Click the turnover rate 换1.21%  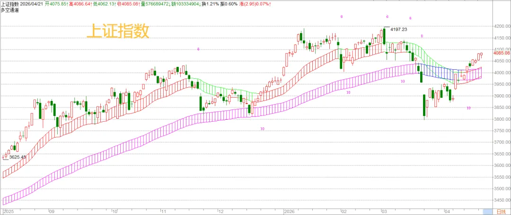tap(209, 4)
